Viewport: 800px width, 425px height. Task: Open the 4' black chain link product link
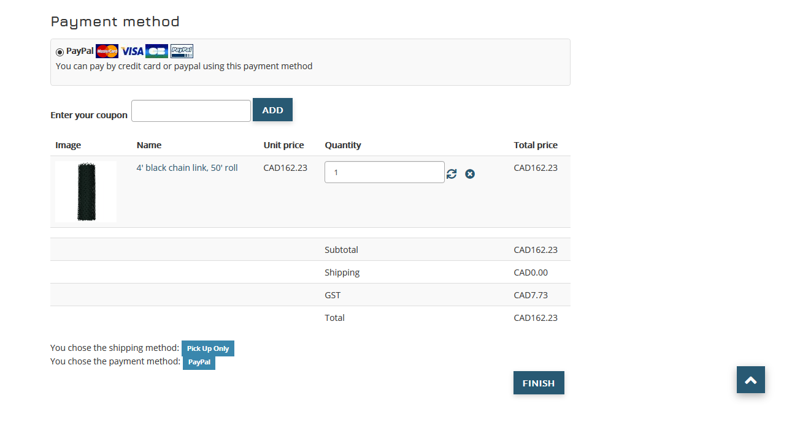pos(187,168)
